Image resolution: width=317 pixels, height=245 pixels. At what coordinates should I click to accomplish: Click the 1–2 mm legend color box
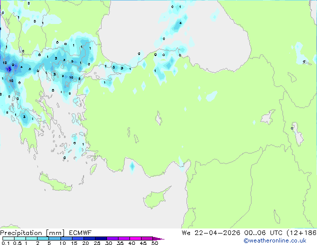31,238
